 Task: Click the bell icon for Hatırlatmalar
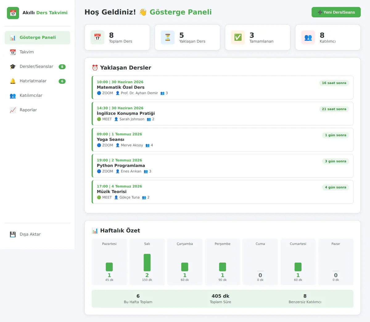(13, 81)
